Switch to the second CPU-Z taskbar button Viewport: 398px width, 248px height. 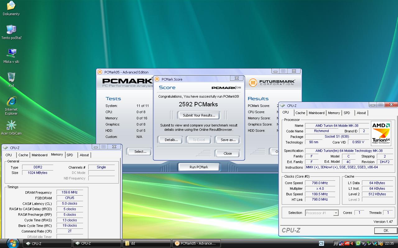(97, 243)
